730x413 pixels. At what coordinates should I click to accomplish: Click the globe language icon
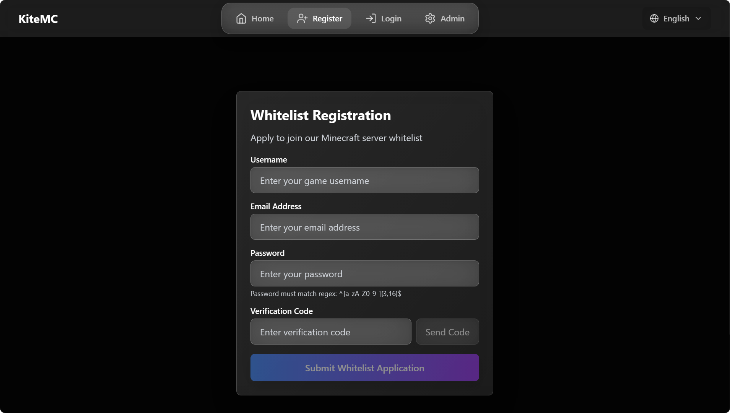click(x=654, y=18)
